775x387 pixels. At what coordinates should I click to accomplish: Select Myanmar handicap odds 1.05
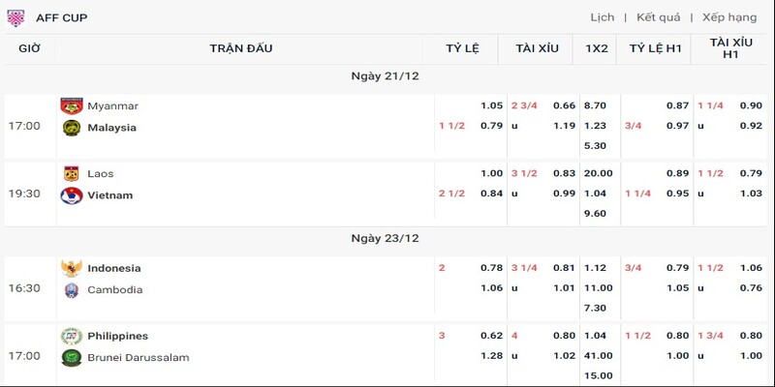pos(491,105)
